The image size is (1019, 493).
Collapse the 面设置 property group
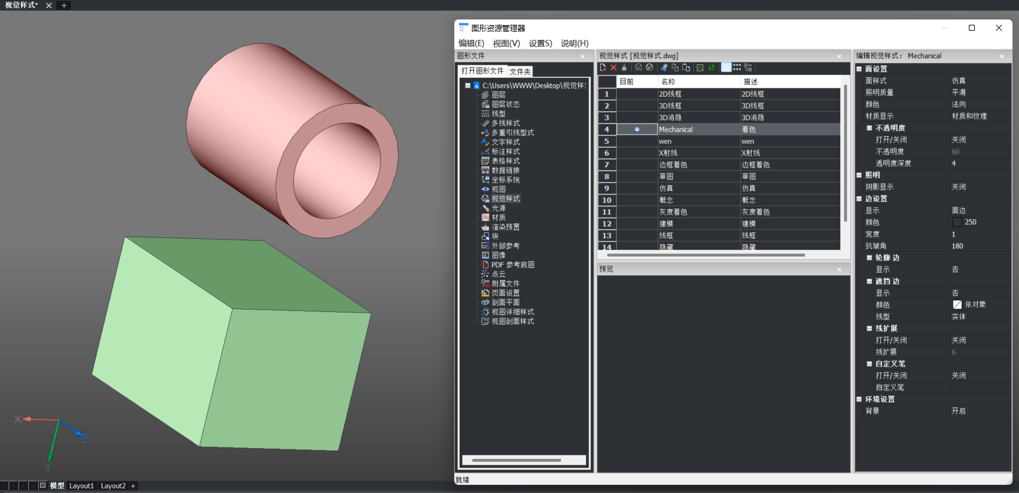(859, 69)
